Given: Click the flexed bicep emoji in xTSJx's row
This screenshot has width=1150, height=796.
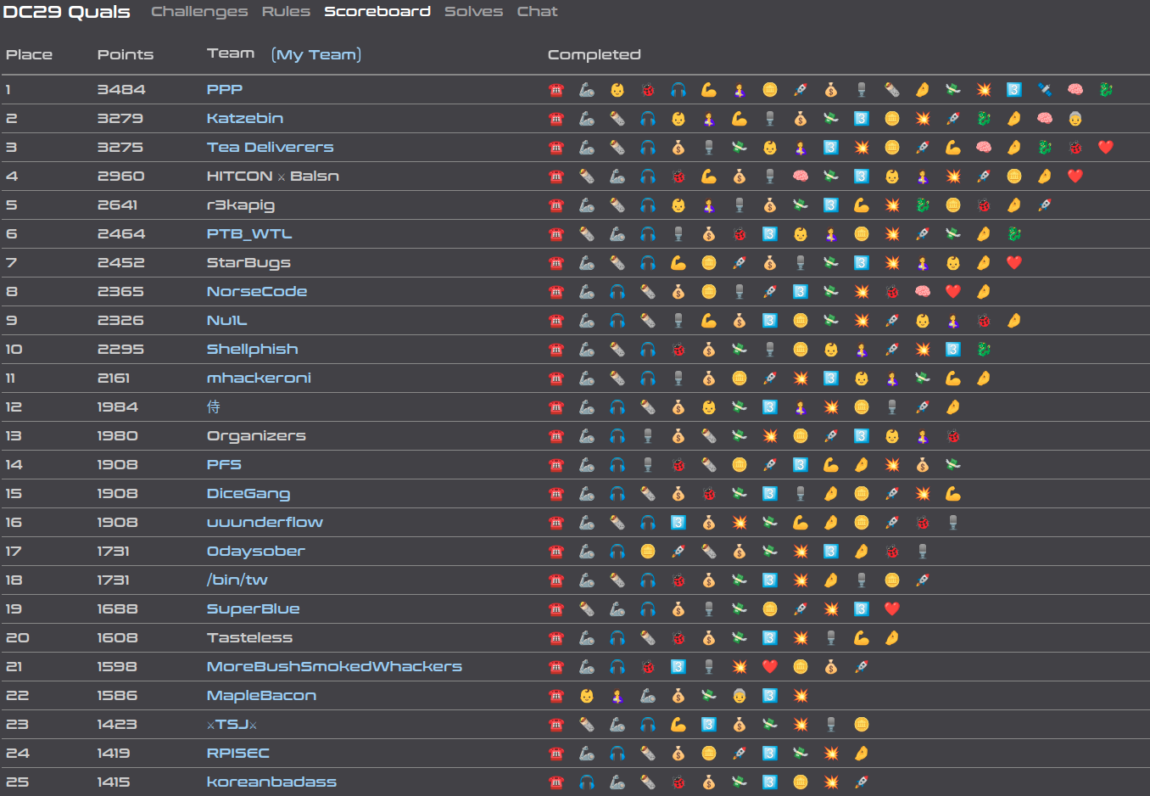Looking at the screenshot, I should (678, 725).
